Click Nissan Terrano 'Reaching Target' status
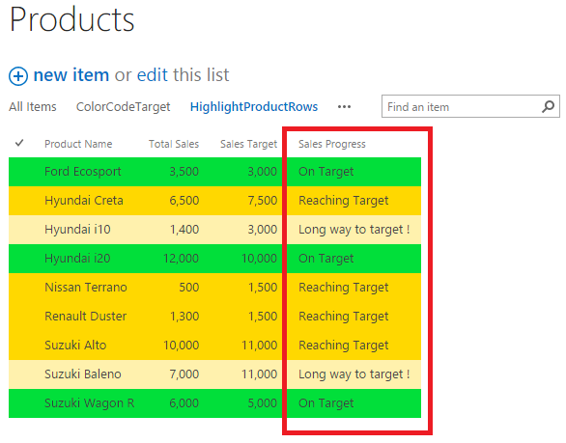The width and height of the screenshot is (566, 443). (343, 288)
